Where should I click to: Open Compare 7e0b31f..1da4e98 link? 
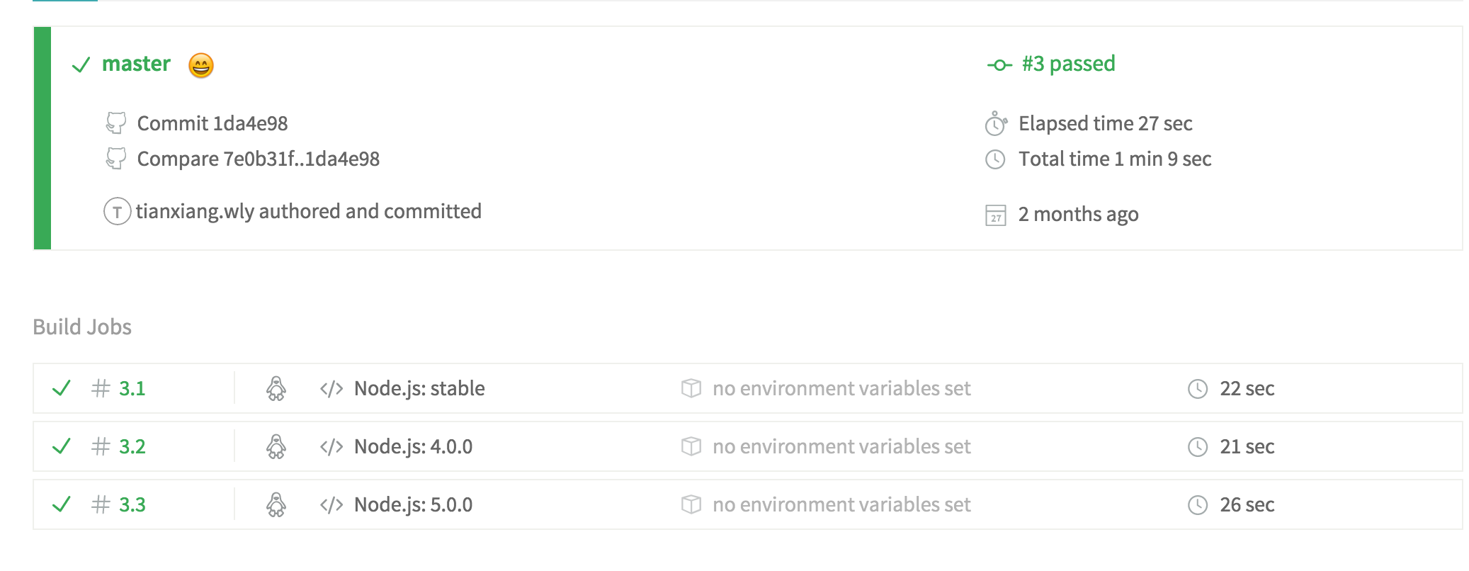(x=258, y=159)
